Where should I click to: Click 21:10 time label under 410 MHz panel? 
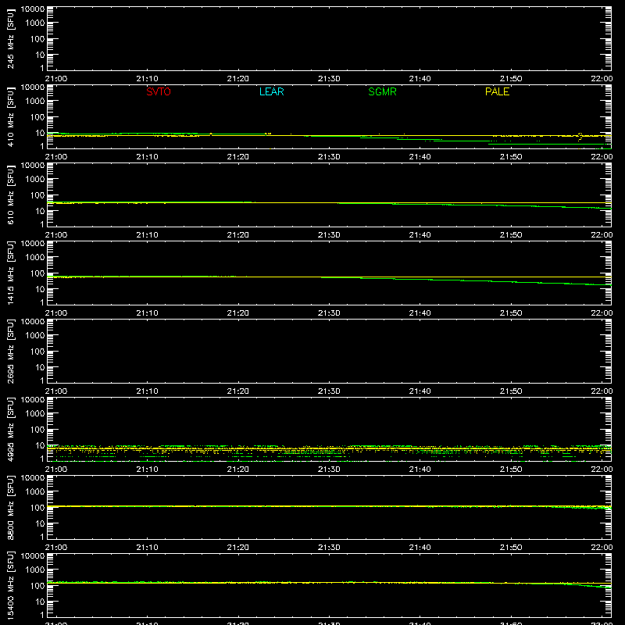147,157
